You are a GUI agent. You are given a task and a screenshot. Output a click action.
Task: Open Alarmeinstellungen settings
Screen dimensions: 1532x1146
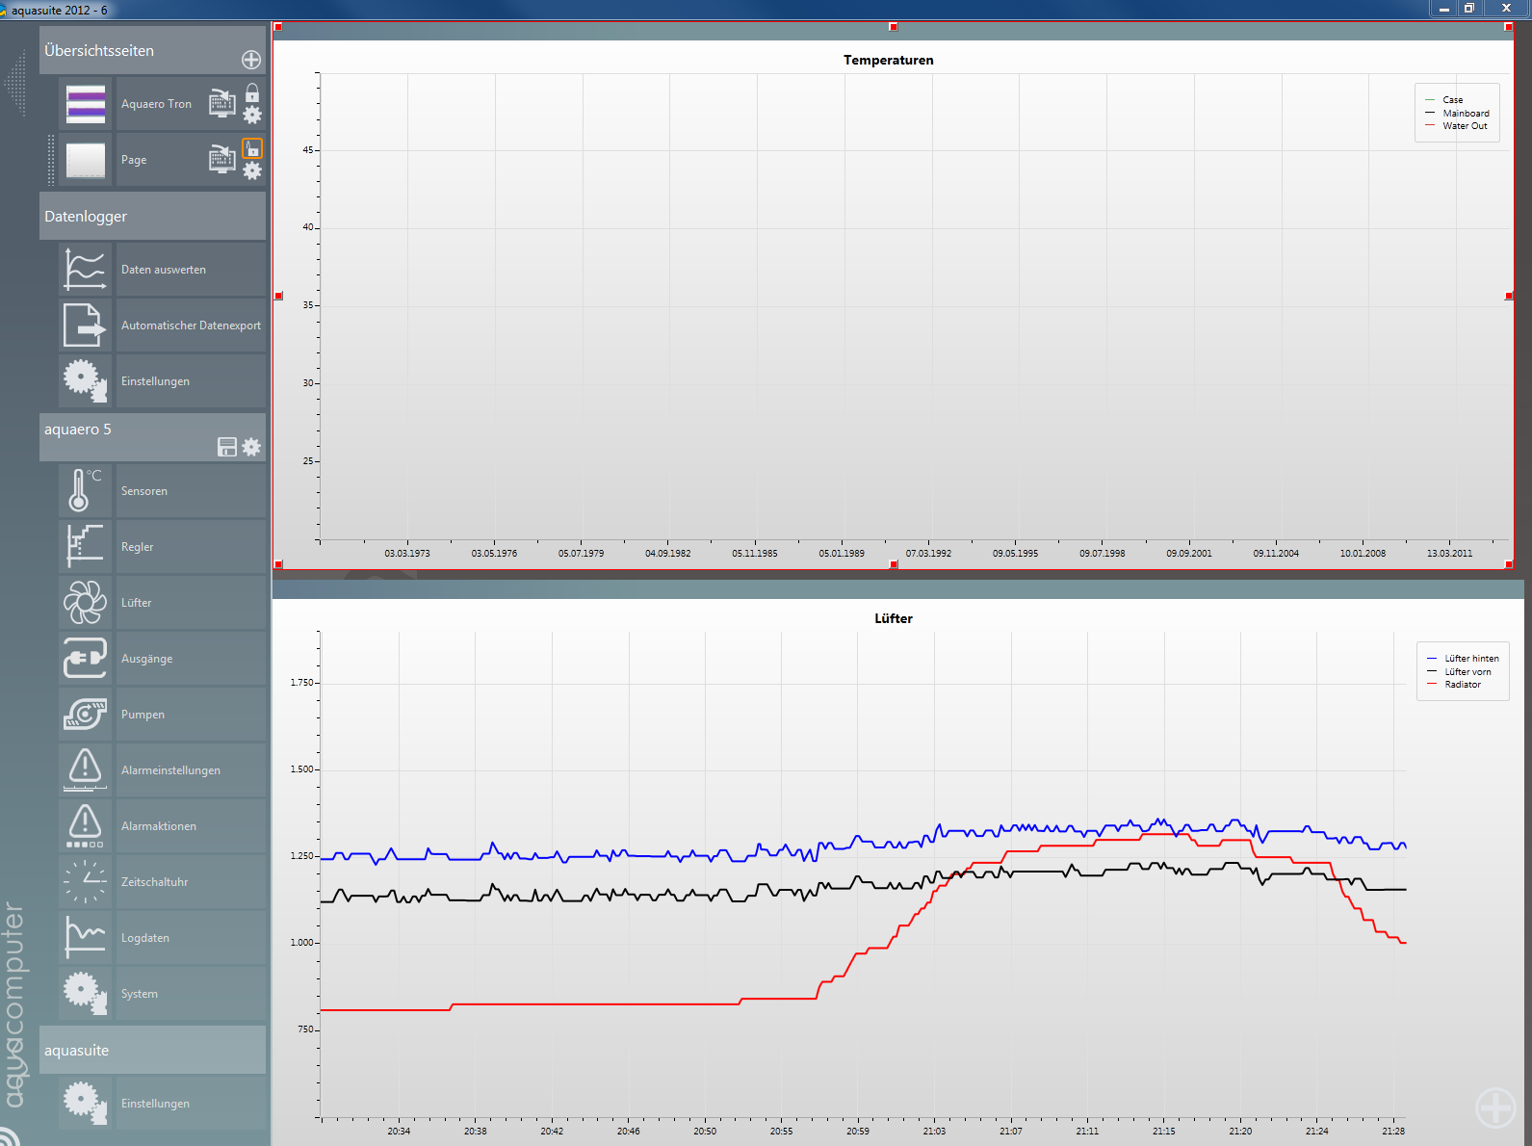170,770
